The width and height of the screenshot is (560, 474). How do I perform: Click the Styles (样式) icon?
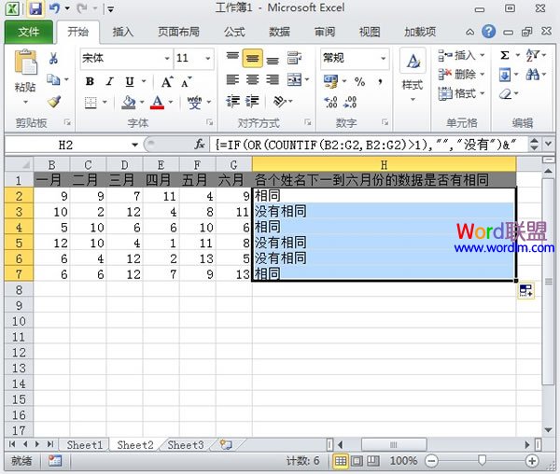[x=412, y=72]
